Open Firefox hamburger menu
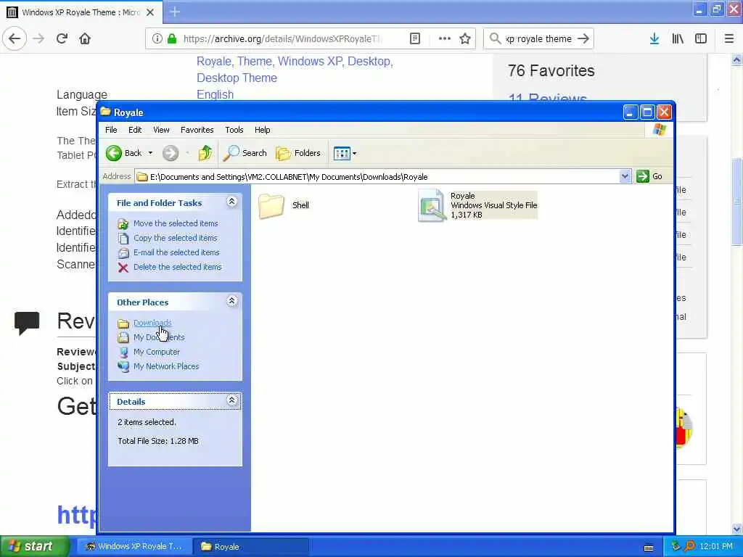Screen dimensions: 743x557 tap(729, 39)
